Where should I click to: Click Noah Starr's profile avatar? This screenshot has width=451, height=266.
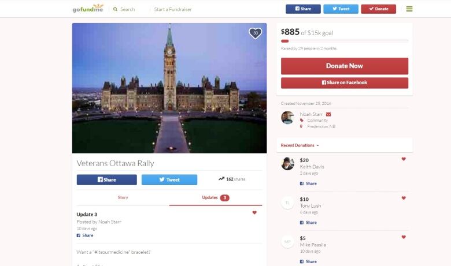click(x=287, y=118)
